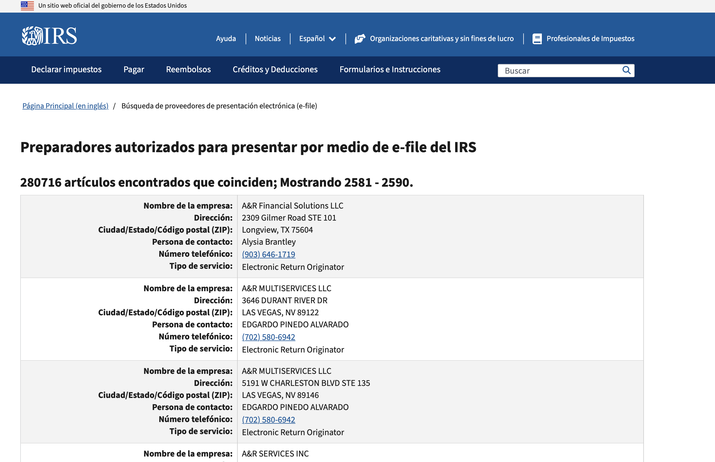Expand the Español language chevron
Screen dimensions: 715x462
click(x=332, y=39)
